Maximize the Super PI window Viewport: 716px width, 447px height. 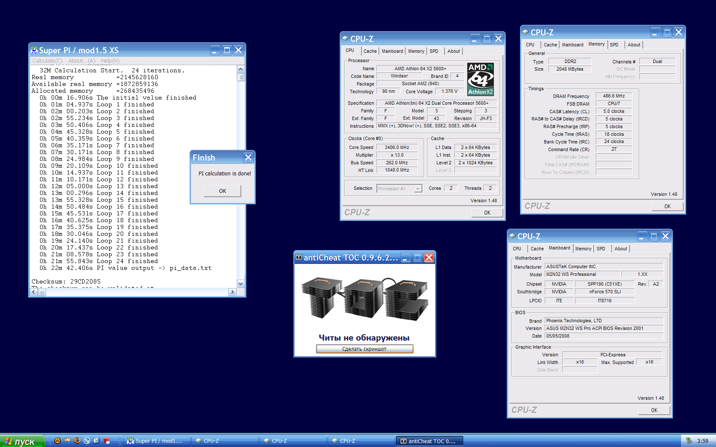pos(227,50)
